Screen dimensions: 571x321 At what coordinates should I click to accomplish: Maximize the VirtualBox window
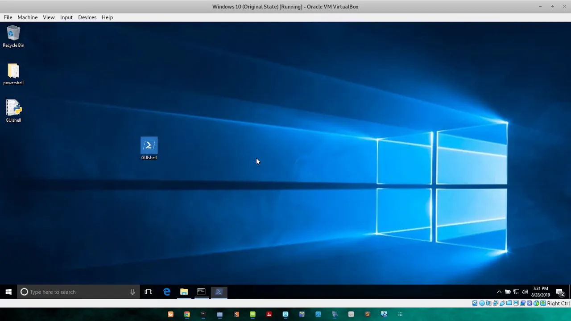pyautogui.click(x=552, y=6)
